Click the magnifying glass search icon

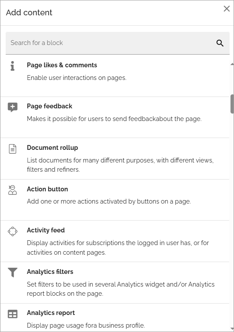[x=220, y=43]
